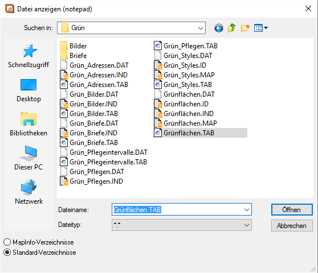318x273 pixels.
Task: Click the Grün_Bilder.TAB file icon
Action: (64, 114)
